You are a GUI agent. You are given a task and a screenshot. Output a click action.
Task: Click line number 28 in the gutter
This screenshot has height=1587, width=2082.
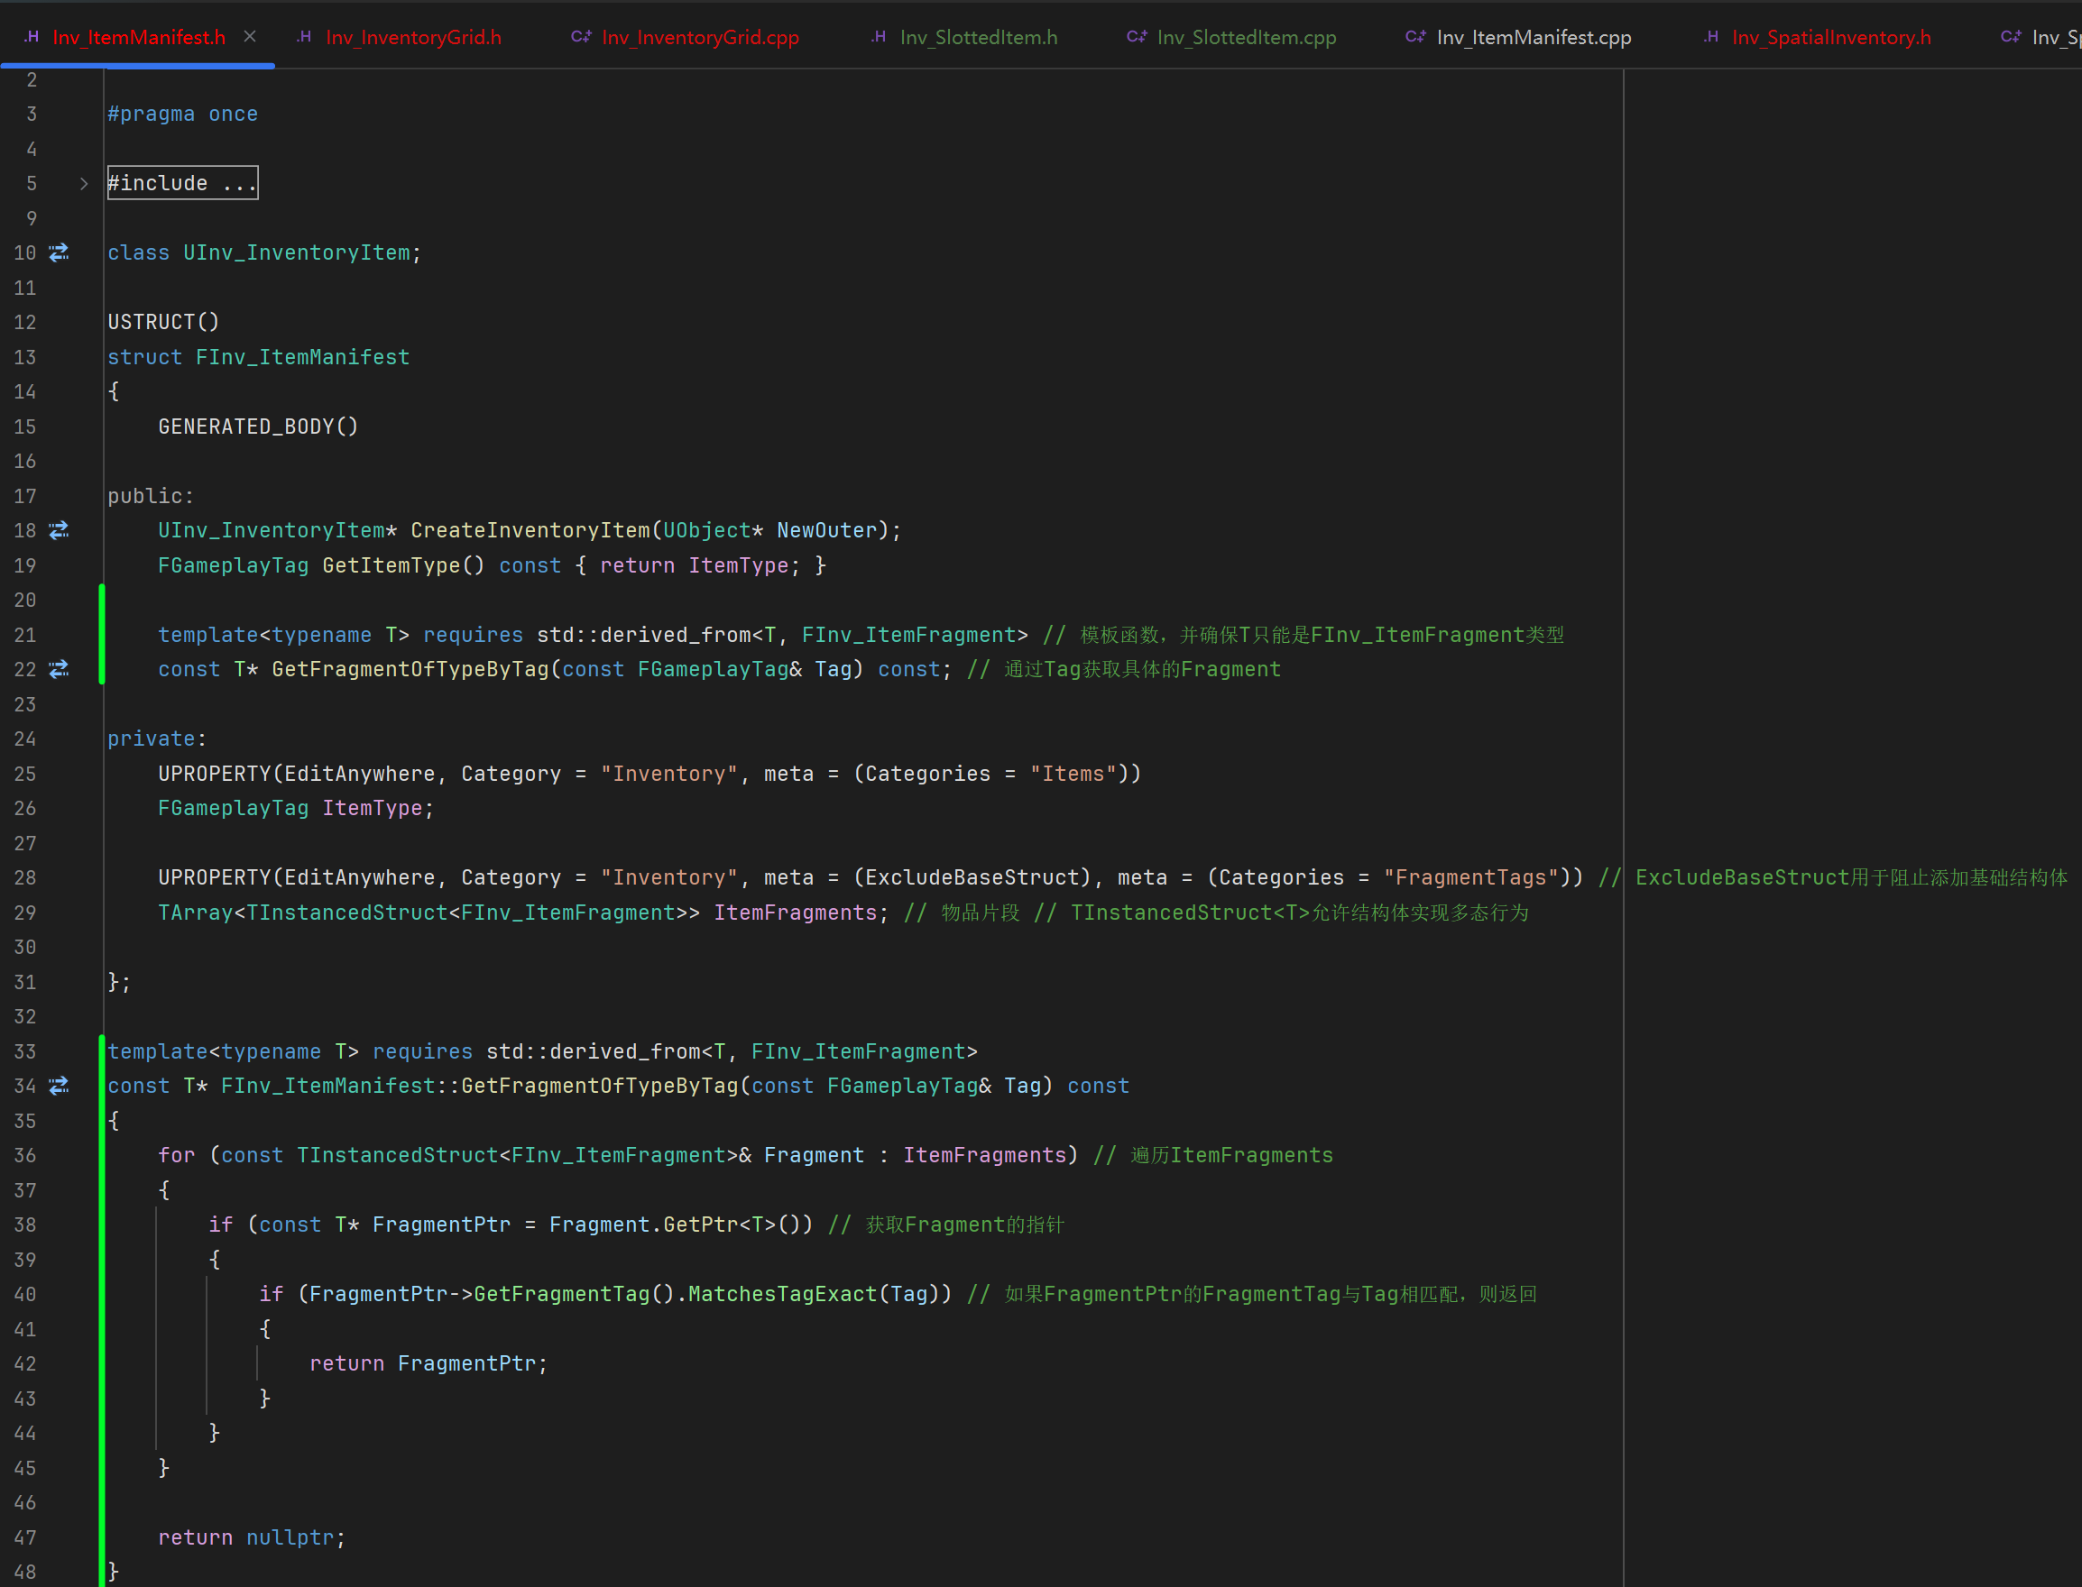(x=25, y=877)
